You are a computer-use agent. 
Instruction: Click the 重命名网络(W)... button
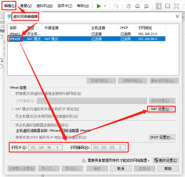tap(164, 81)
